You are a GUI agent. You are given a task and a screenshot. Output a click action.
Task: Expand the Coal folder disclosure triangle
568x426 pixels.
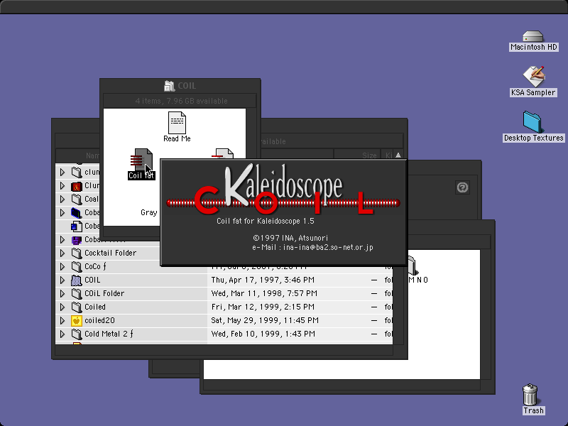62,200
